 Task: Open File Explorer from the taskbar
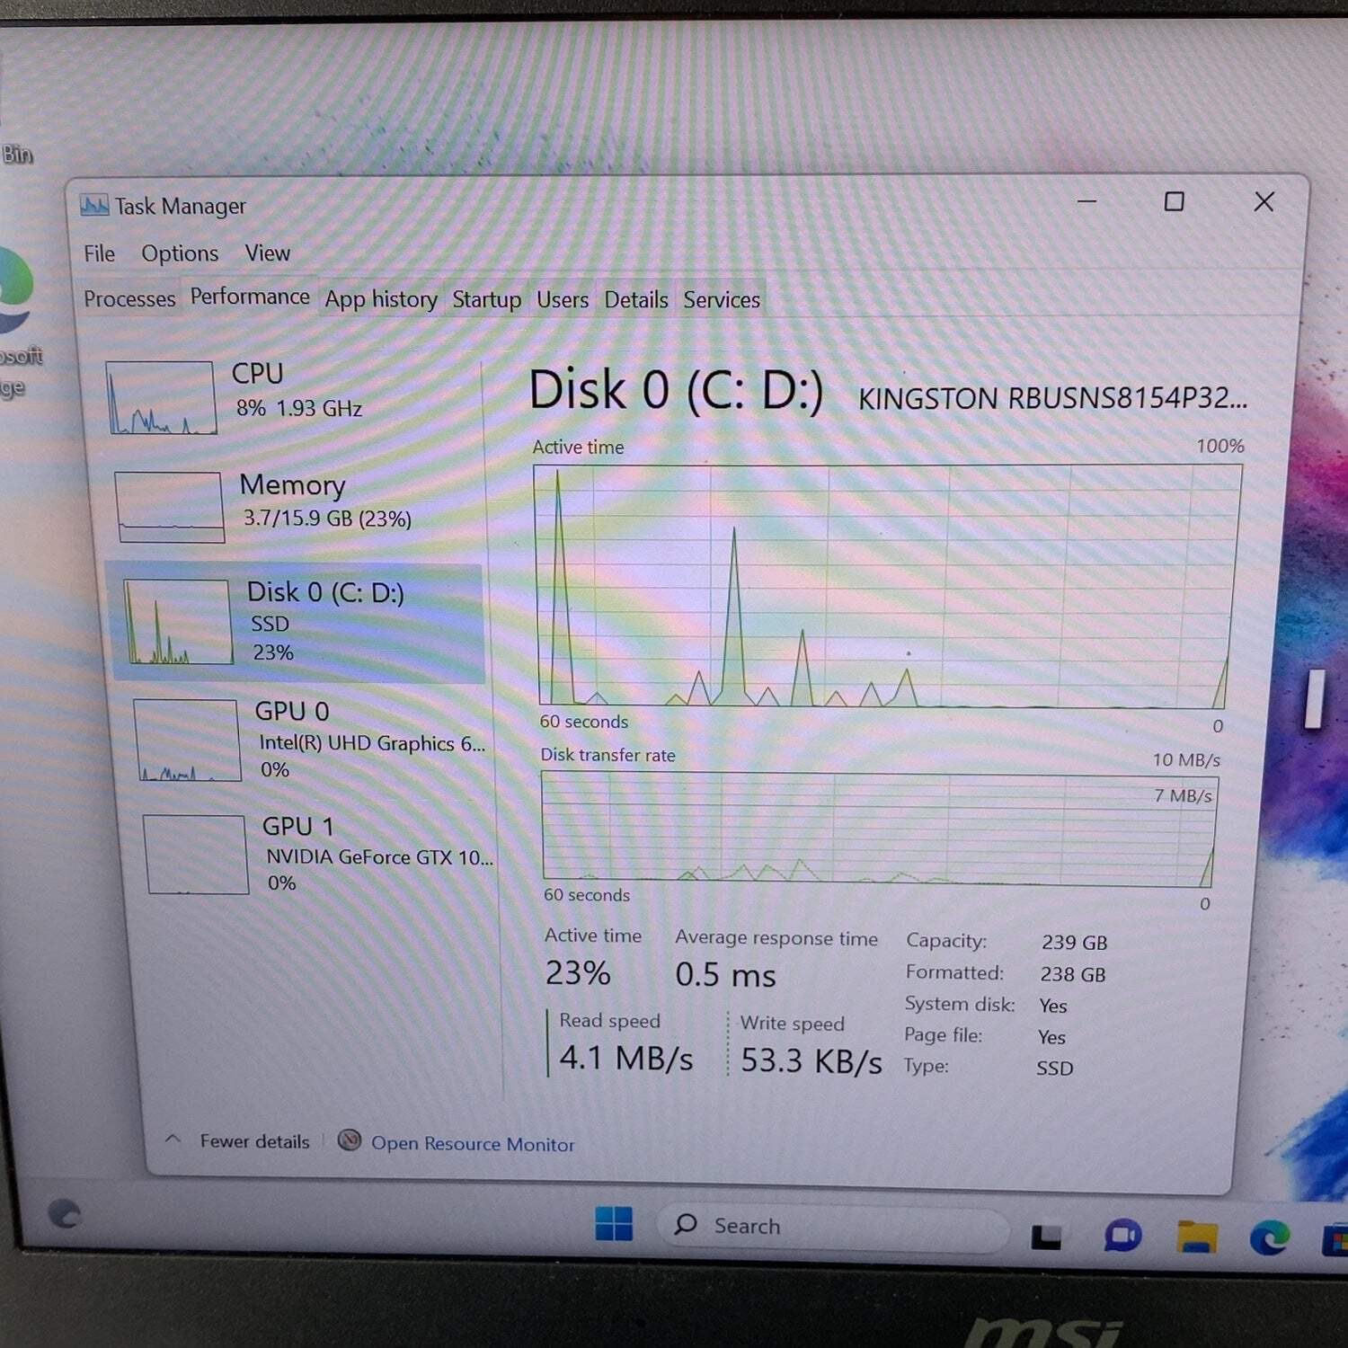pos(1197,1237)
